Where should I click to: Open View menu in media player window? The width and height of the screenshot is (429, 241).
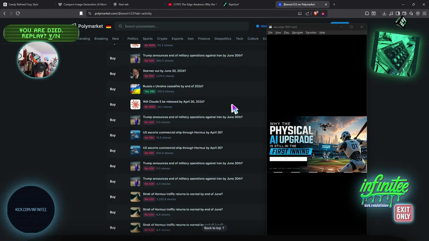(278, 32)
